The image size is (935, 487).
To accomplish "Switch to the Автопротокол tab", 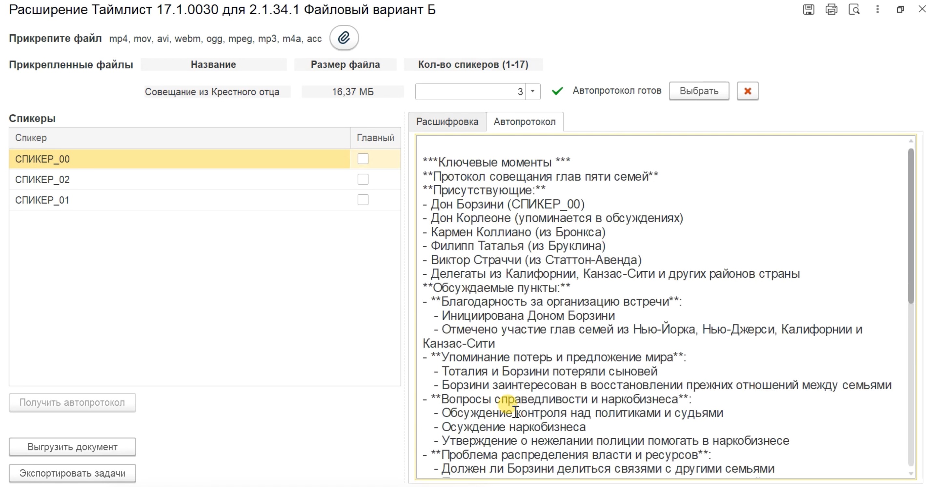I will pyautogui.click(x=524, y=122).
